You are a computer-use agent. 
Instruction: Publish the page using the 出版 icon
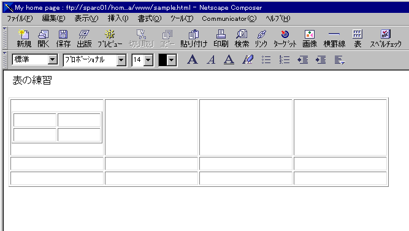coord(84,39)
